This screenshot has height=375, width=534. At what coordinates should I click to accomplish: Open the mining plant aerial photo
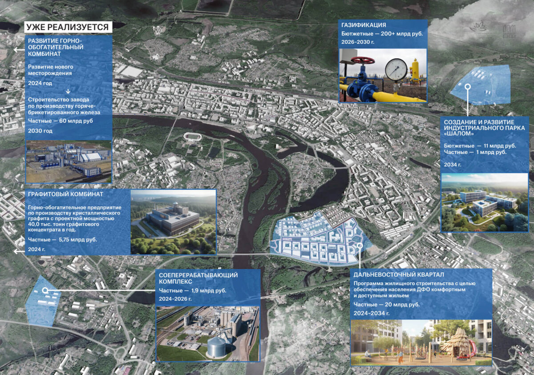69,161
